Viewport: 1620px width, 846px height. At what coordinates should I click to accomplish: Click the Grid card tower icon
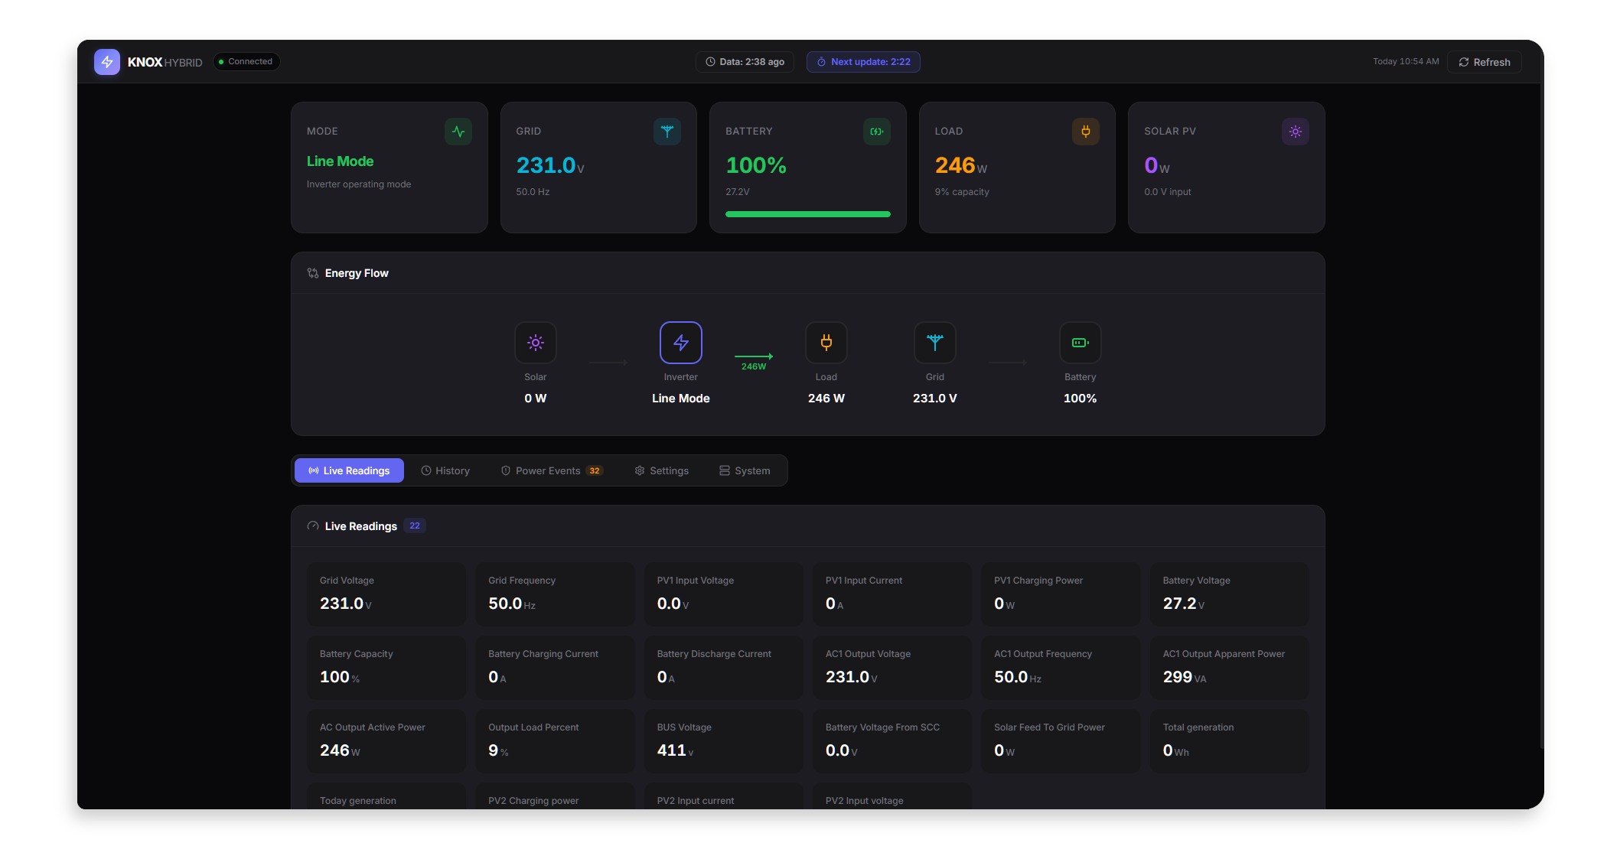(x=667, y=132)
